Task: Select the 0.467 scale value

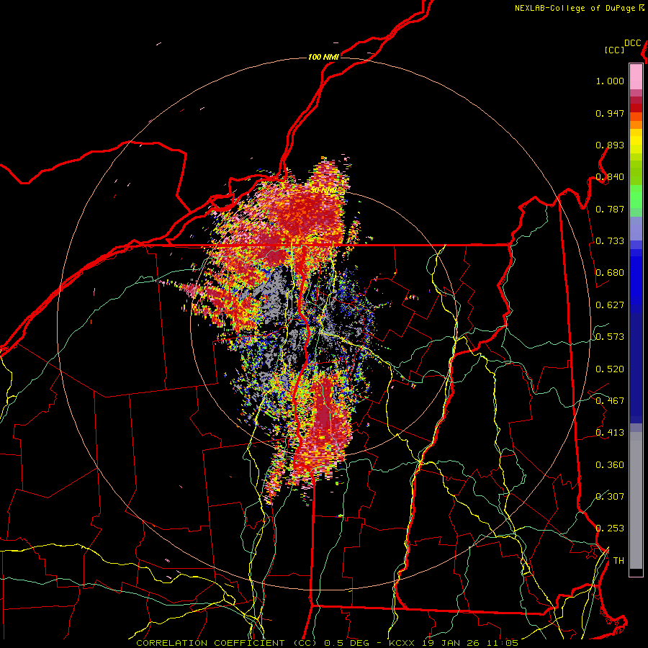Action: tap(610, 401)
